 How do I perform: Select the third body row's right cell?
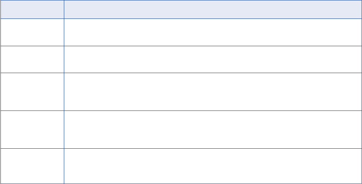[212, 92]
